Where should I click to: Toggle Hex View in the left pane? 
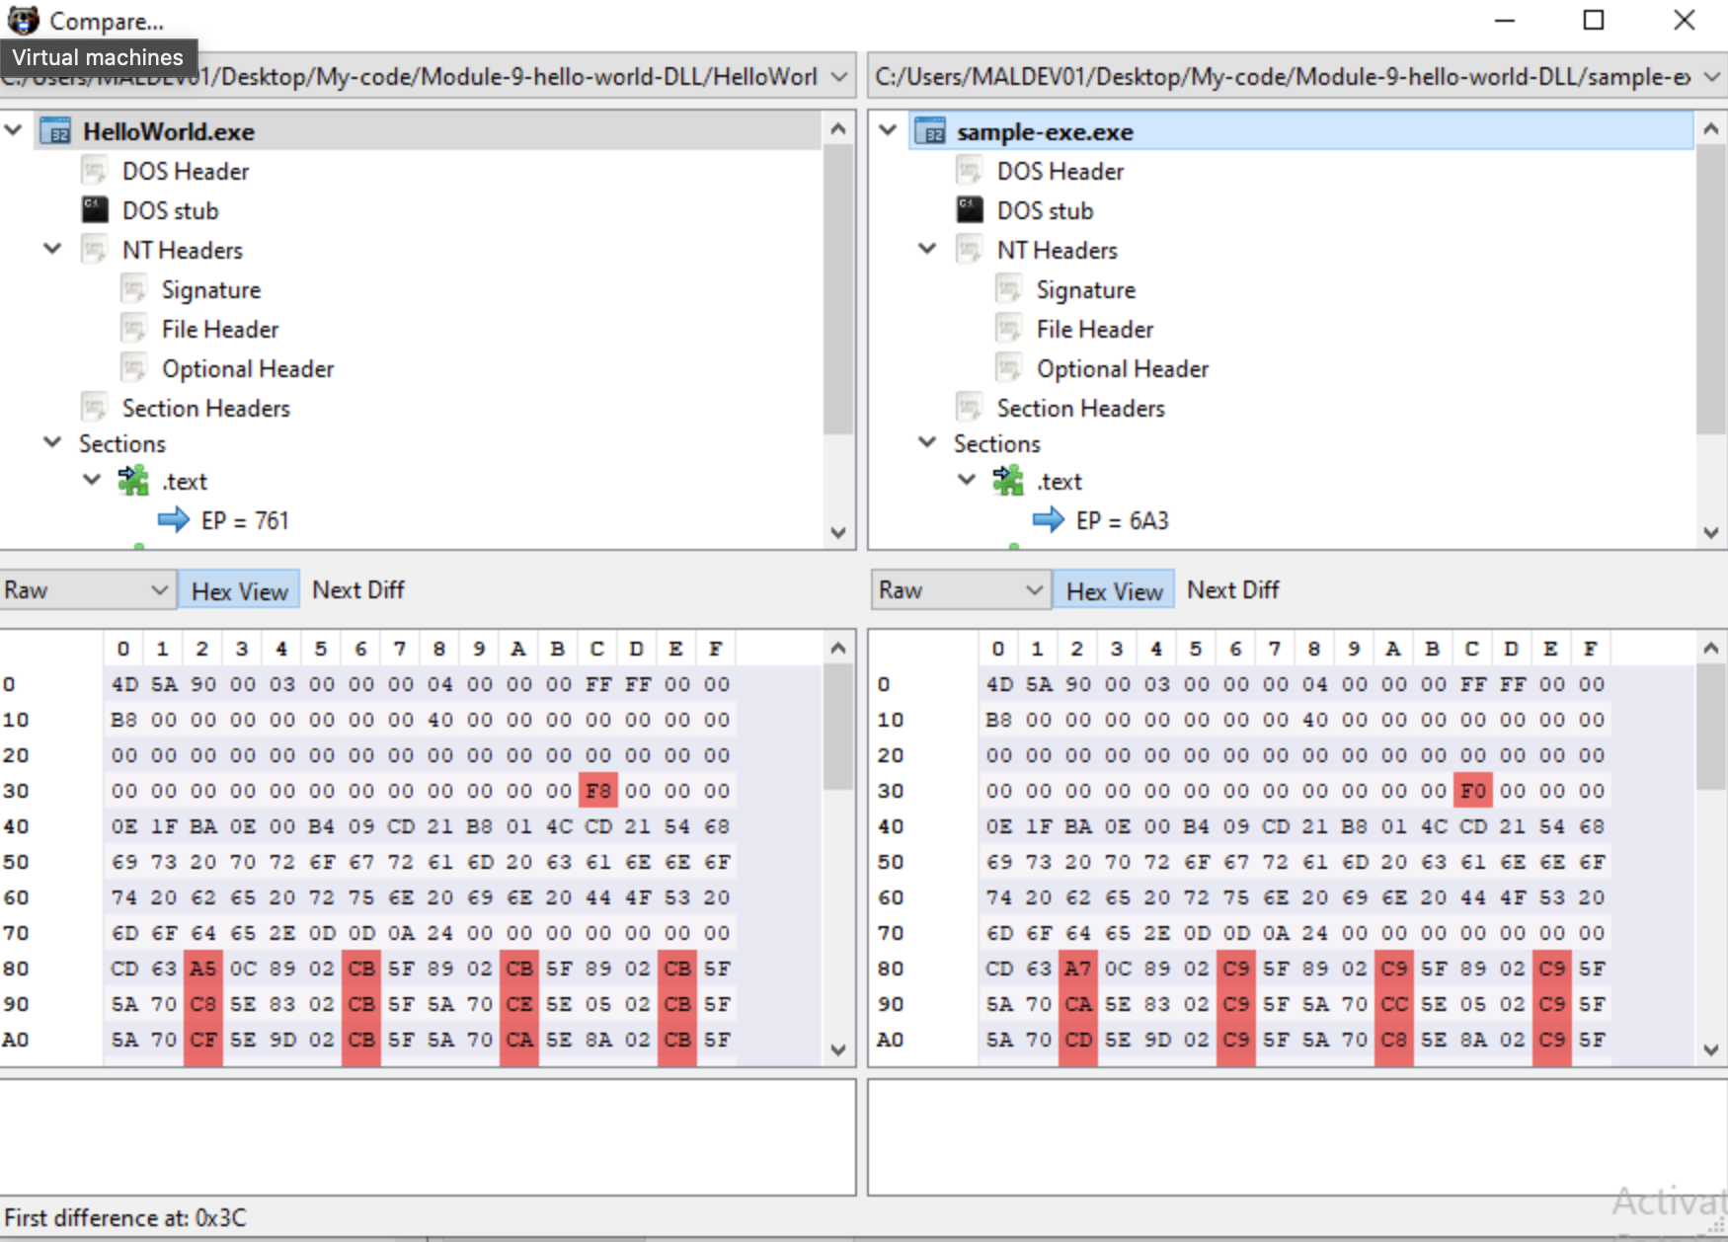(239, 590)
